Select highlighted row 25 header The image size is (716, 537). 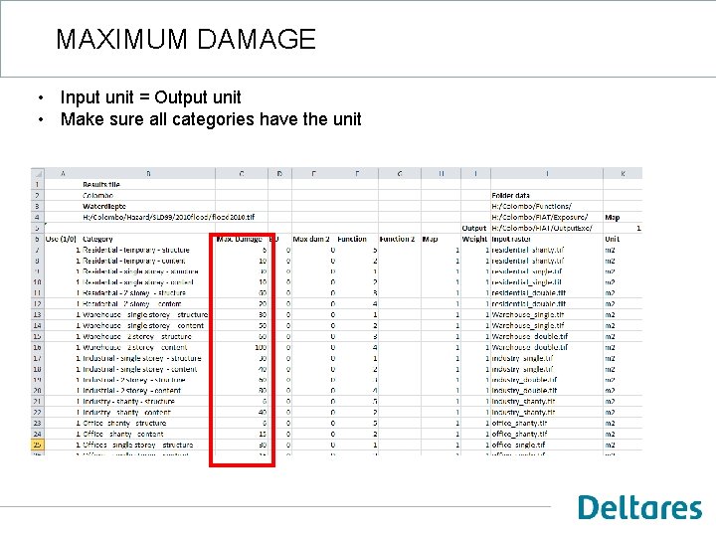[38, 446]
